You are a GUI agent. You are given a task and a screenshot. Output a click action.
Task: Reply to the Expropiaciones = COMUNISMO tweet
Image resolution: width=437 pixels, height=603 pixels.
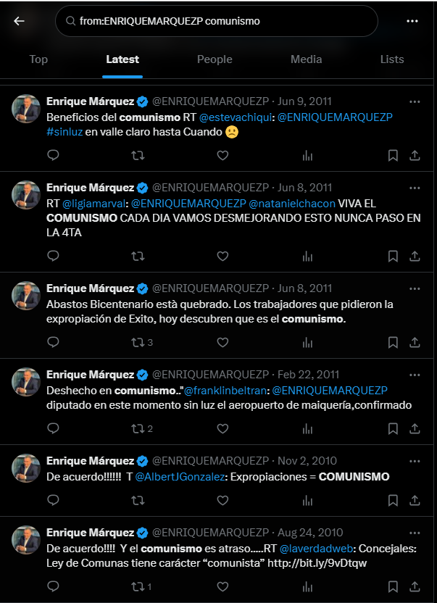click(x=53, y=500)
